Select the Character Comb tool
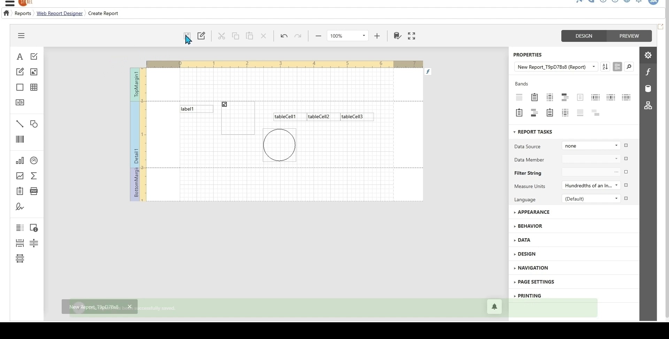Screen dimensions: 669x339 (x=20, y=103)
